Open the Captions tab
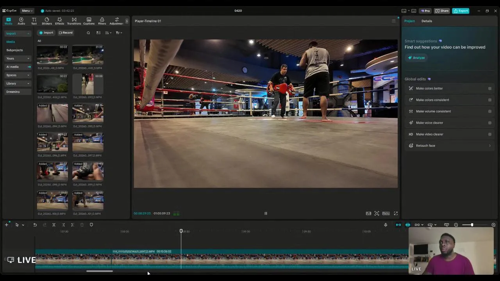Viewport: 500px width, 281px height. tap(89, 21)
